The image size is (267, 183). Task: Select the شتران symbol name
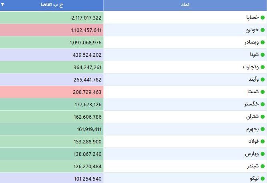click(x=253, y=117)
